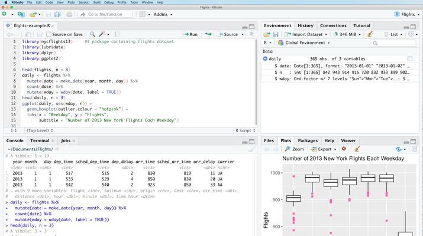Switch to the History tab
This screenshot has height=236, width=423.
click(x=305, y=25)
